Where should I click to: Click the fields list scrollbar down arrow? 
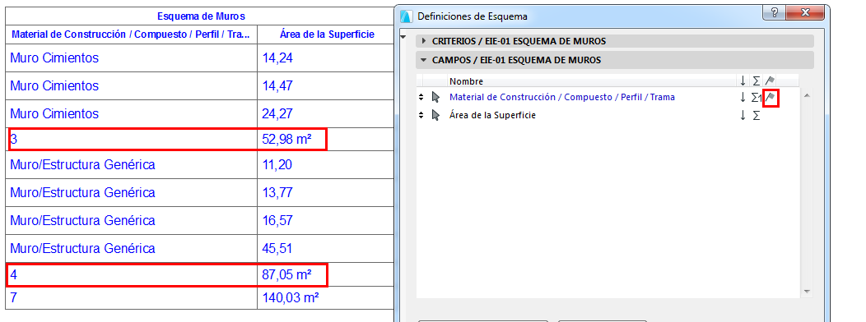click(x=807, y=291)
